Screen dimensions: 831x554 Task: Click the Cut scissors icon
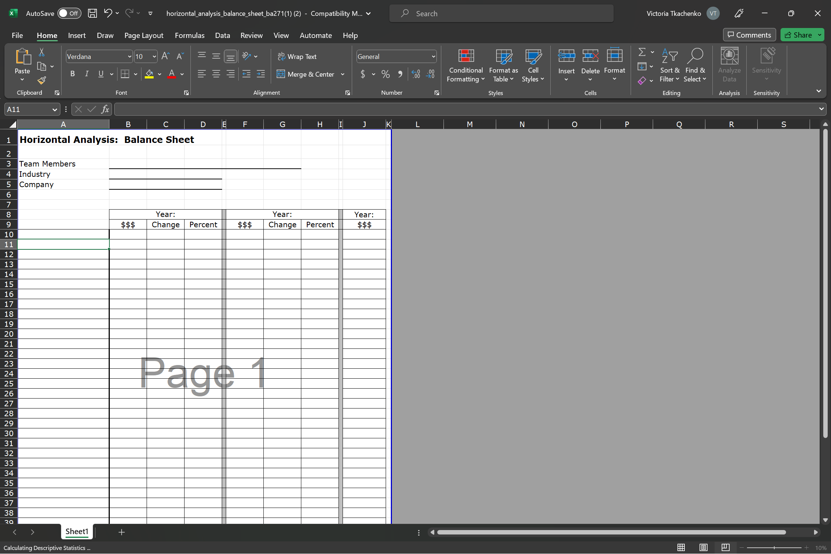point(42,53)
